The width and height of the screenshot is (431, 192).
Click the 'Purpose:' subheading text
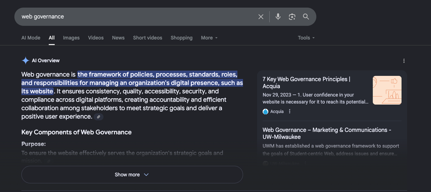pos(34,144)
